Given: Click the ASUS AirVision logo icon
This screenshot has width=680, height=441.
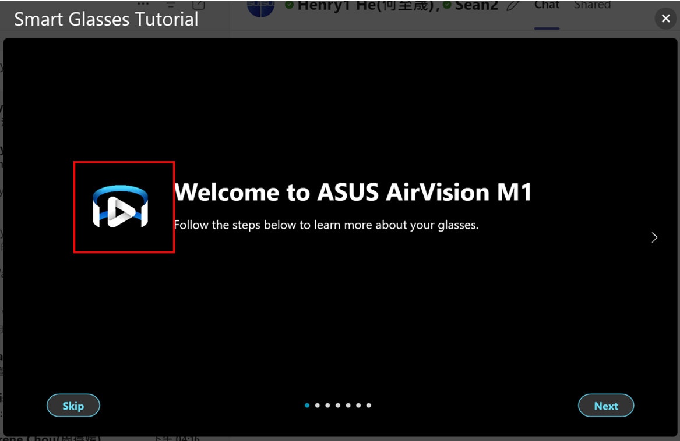Looking at the screenshot, I should click(x=121, y=207).
